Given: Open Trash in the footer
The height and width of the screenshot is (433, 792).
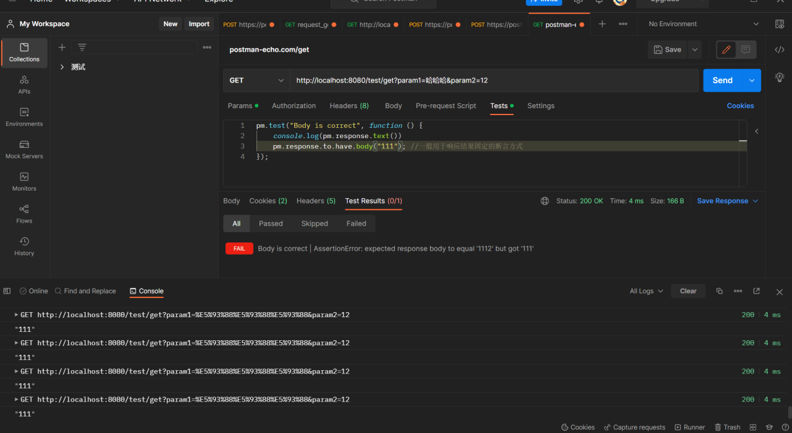Looking at the screenshot, I should point(727,427).
